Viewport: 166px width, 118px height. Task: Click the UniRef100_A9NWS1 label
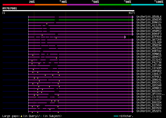click(x=149, y=54)
